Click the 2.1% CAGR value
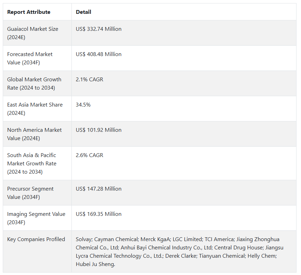The height and width of the screenshot is (275, 301). (x=89, y=80)
